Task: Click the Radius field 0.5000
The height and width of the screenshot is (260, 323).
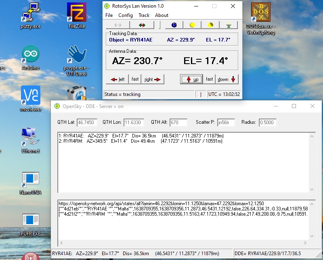Action: coord(267,123)
